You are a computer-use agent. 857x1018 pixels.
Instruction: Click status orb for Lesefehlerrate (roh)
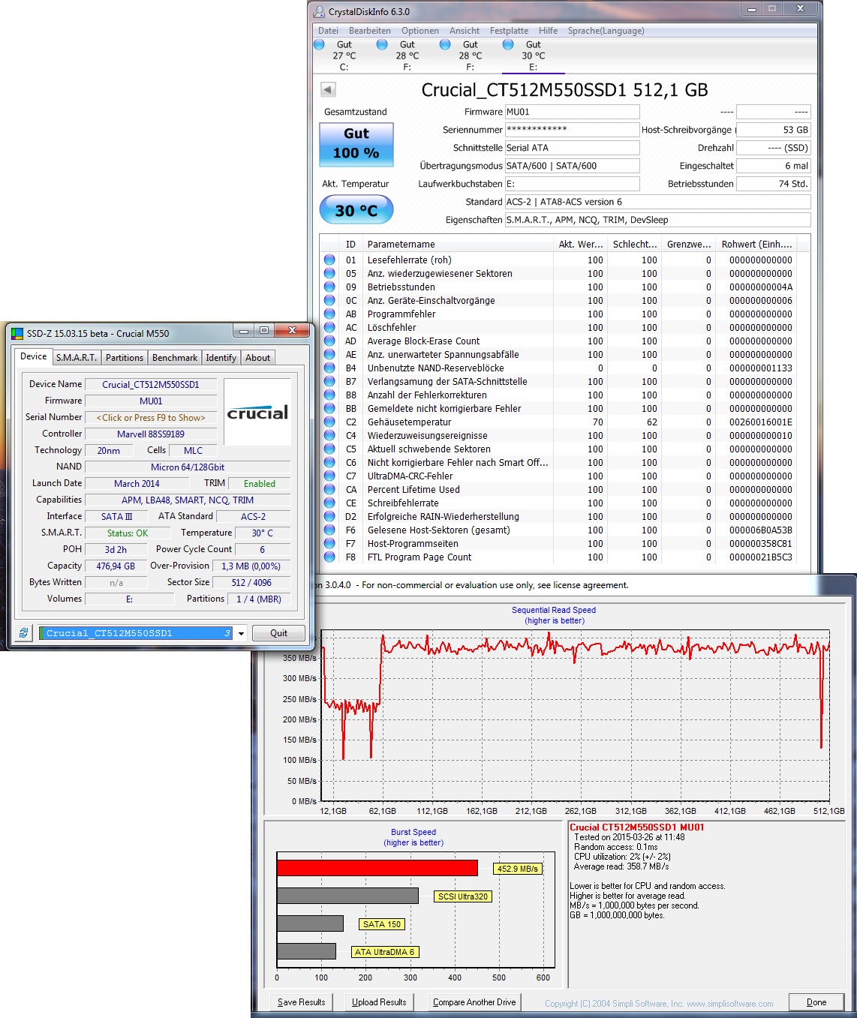tap(329, 260)
